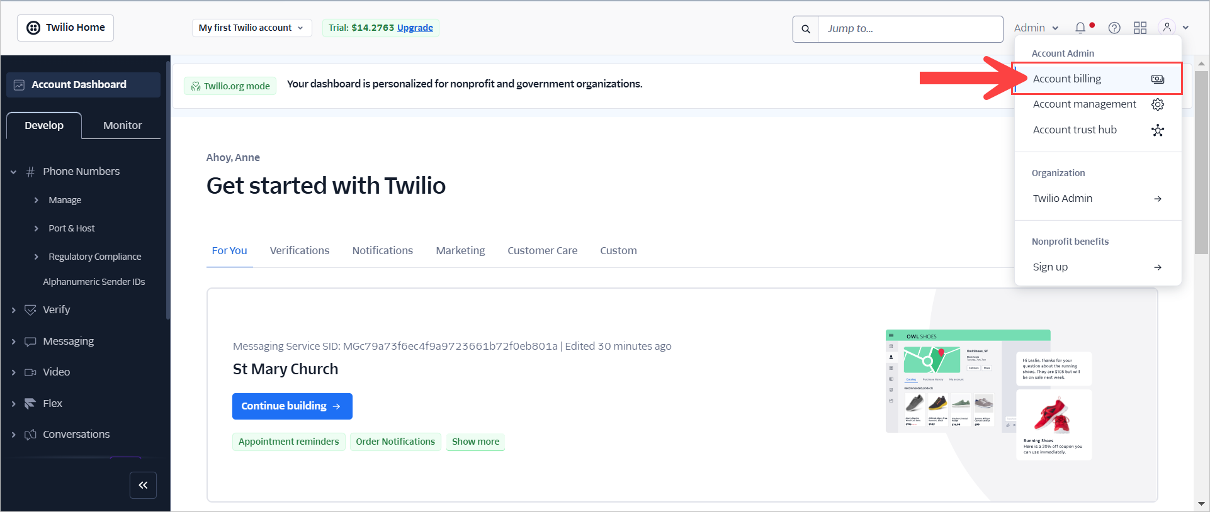The width and height of the screenshot is (1210, 512).
Task: Open the My first Twilio account dropdown
Action: pyautogui.click(x=252, y=28)
